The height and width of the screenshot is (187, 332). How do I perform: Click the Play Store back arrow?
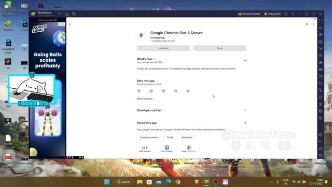click(x=70, y=24)
